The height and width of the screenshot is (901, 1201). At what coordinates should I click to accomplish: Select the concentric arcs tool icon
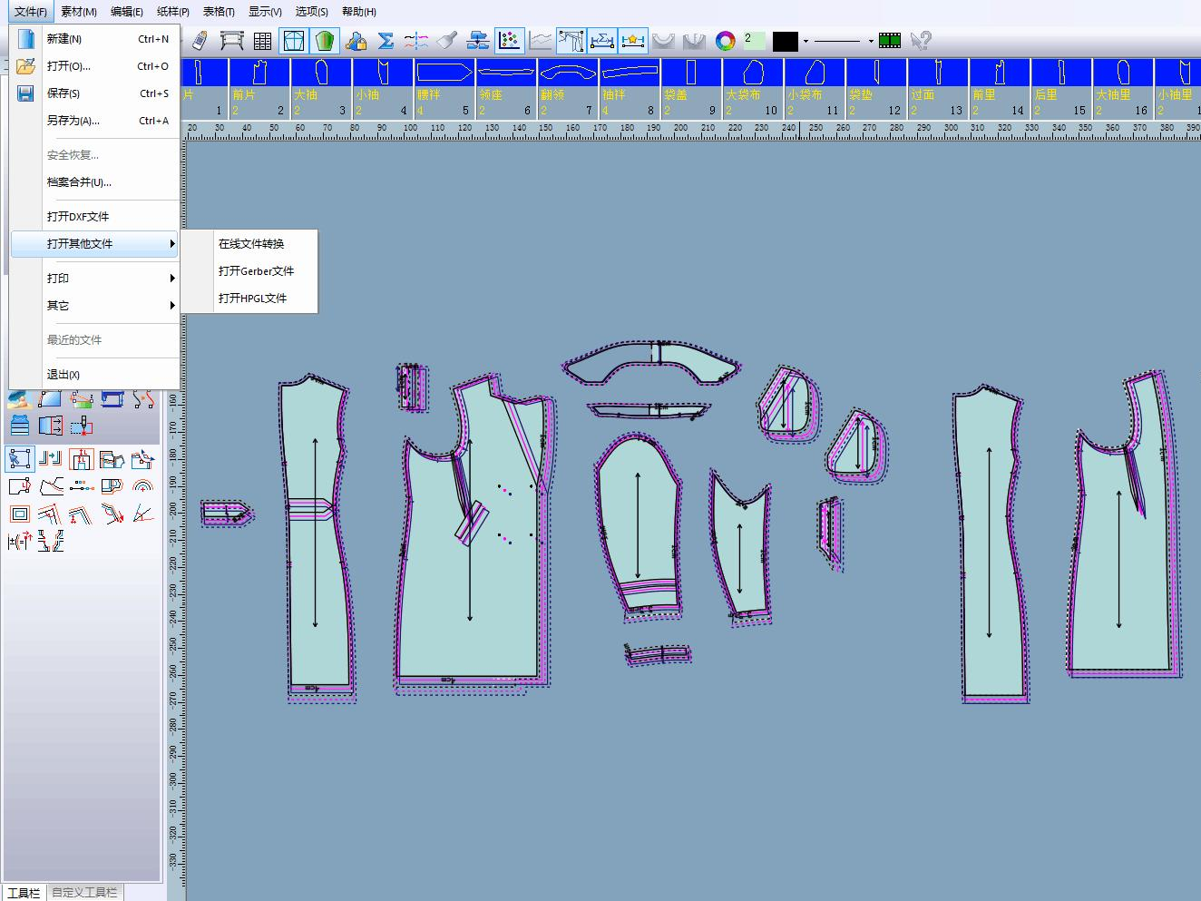(143, 486)
